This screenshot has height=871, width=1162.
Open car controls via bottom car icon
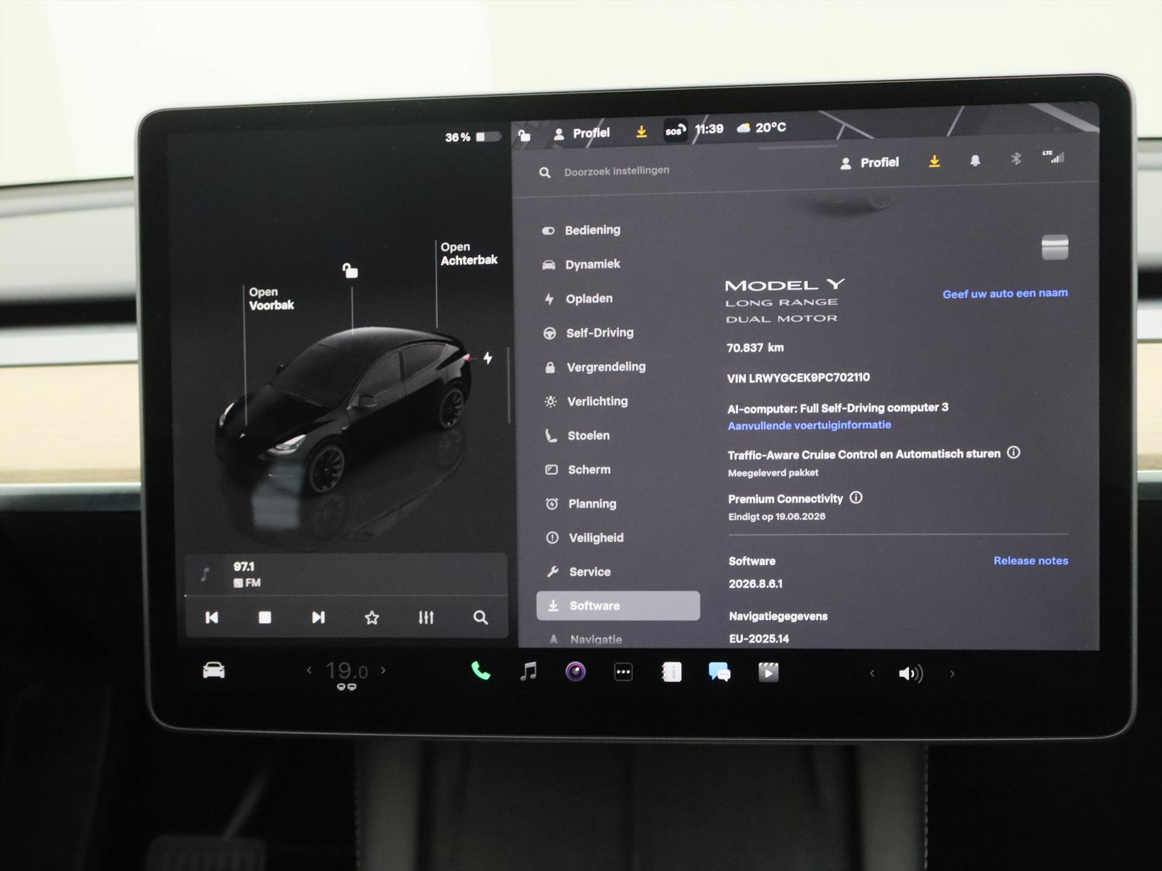(214, 671)
